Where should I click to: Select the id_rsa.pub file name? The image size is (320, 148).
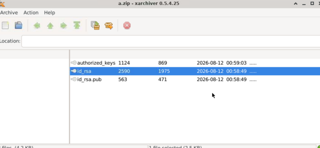pyautogui.click(x=89, y=80)
